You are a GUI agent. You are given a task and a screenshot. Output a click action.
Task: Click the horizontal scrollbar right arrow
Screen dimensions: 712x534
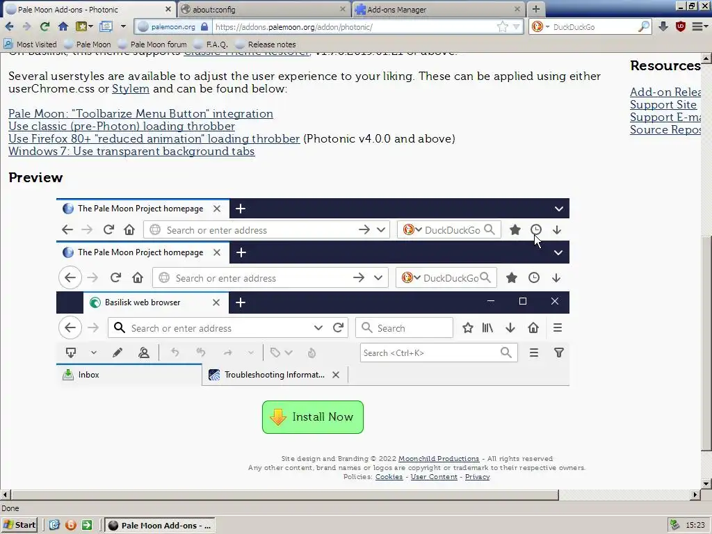(695, 494)
